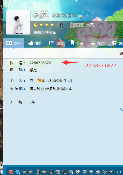Click the birthday 8月18日(公历生日)
The image size is (123, 175).
click(x=57, y=80)
